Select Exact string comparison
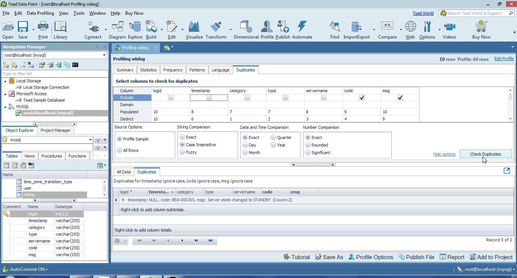The image size is (517, 278). tap(182, 137)
